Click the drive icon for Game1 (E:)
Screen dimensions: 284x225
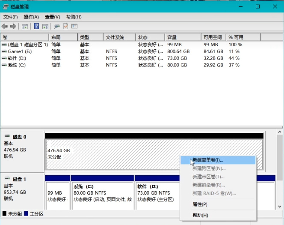[4, 51]
